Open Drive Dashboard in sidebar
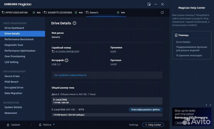 coord(14,28)
